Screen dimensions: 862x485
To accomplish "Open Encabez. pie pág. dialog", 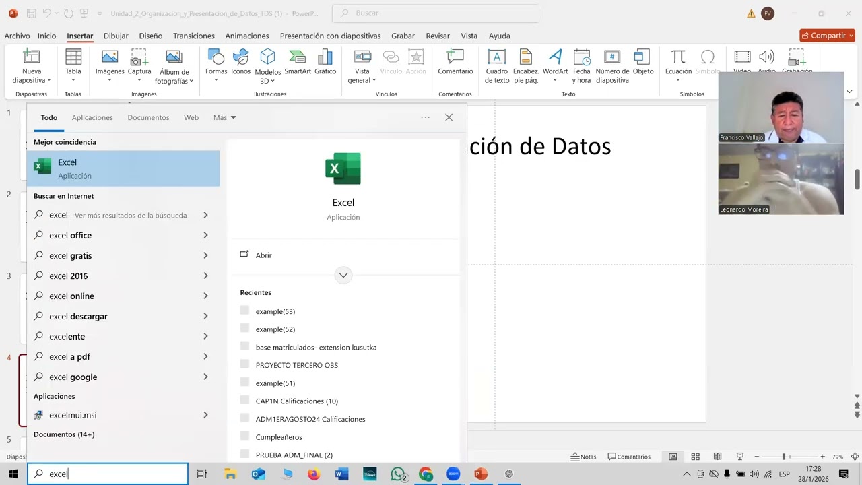I will pyautogui.click(x=526, y=67).
